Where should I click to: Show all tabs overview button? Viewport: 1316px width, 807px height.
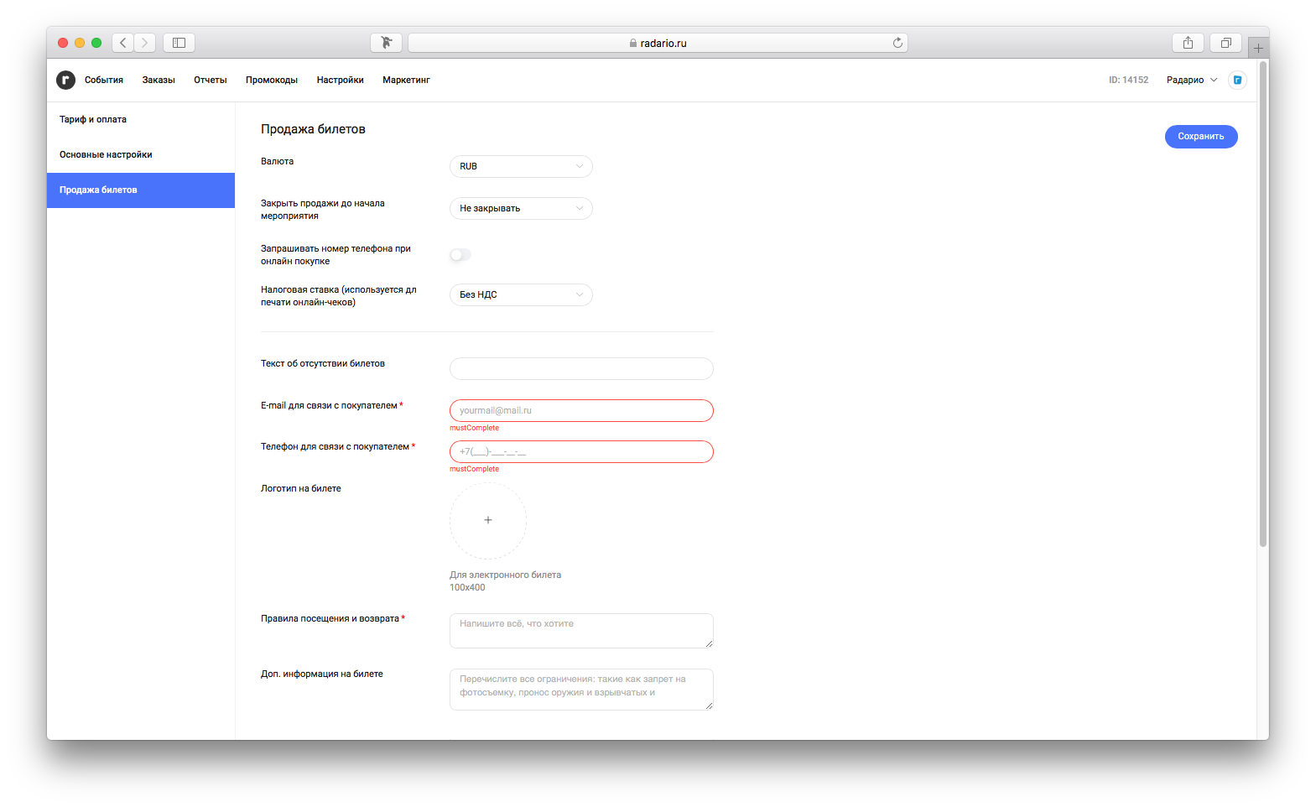click(1225, 43)
